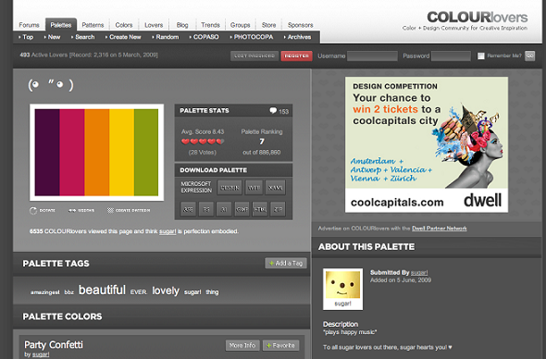The image size is (546, 359).
Task: Click sugar! link under Party Confetti
Action: 41,354
